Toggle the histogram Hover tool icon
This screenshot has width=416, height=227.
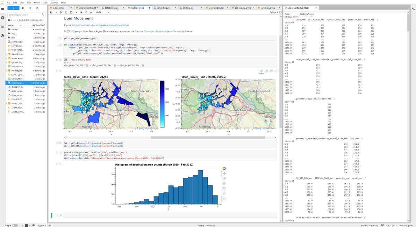[x=224, y=199]
